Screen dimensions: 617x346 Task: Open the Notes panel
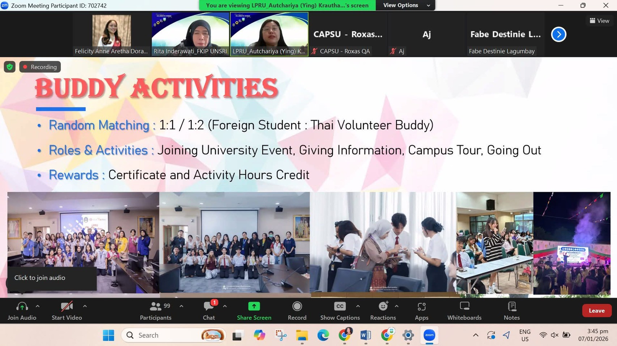click(x=511, y=311)
